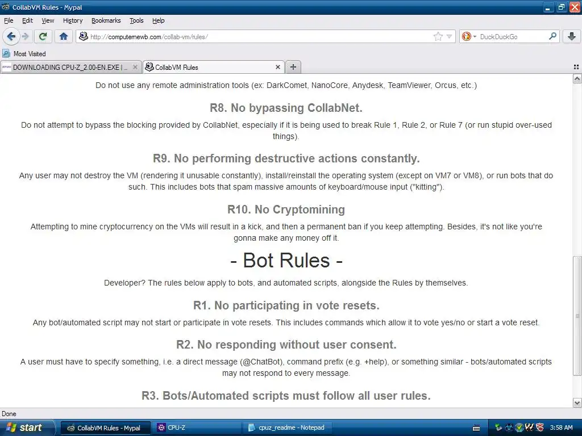This screenshot has height=436, width=582.
Task: Click the R2. No responding without user consent heading
Action: pos(286,345)
